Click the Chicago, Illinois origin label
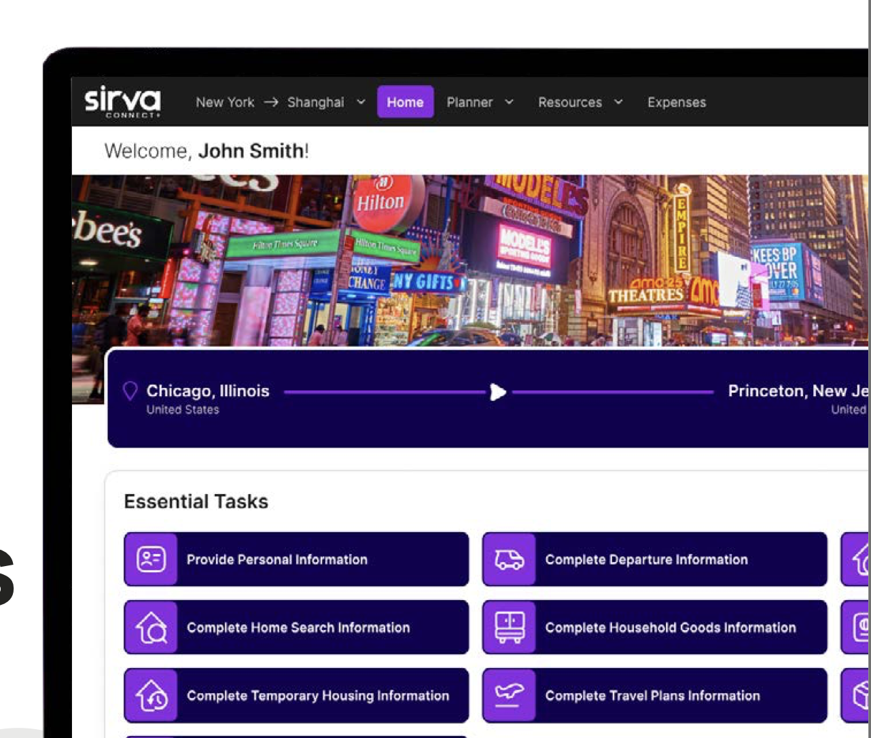This screenshot has height=738, width=871. tap(208, 391)
